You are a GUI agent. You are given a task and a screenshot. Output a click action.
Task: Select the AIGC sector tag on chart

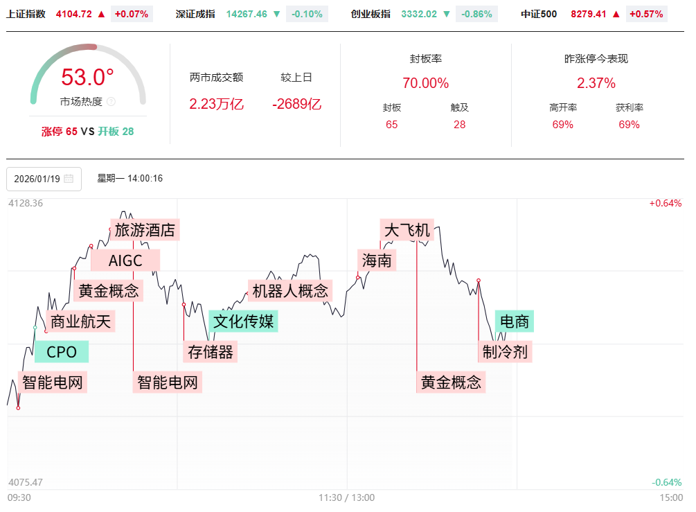(125, 261)
